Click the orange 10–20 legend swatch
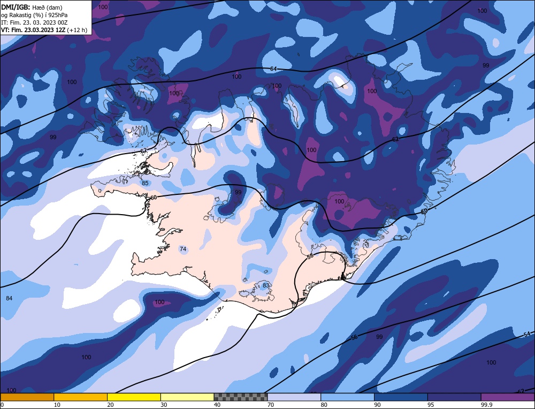The image size is (535, 409). [81, 397]
